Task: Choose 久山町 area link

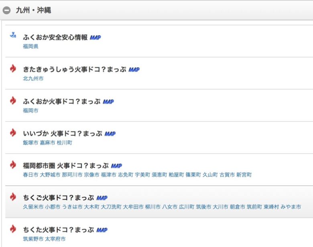Action: [210, 175]
